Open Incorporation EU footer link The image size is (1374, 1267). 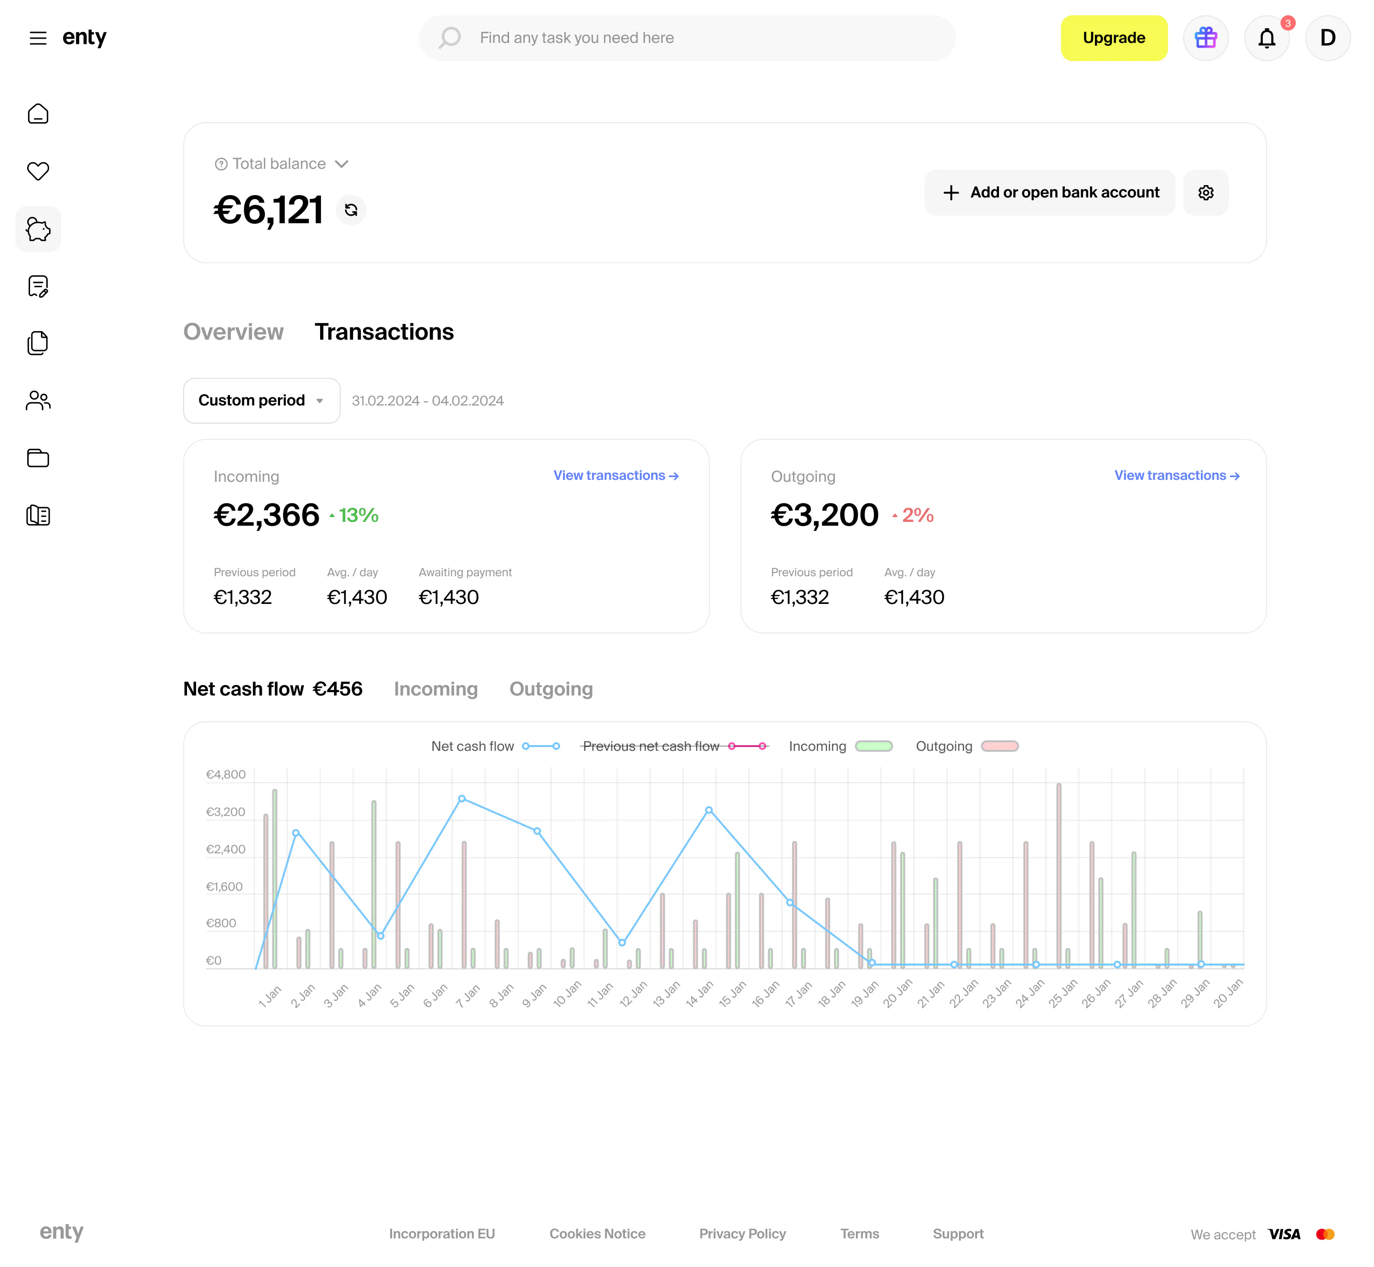coord(442,1234)
